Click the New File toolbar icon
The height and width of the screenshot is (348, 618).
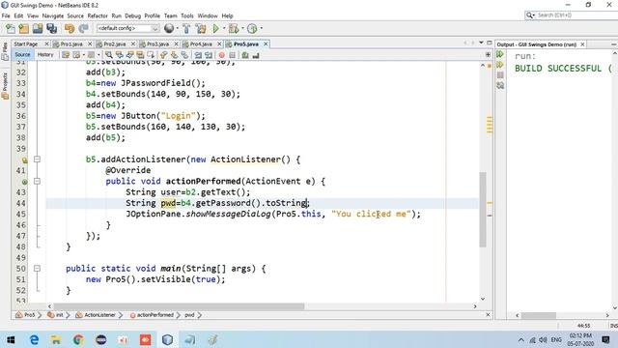pyautogui.click(x=11, y=28)
